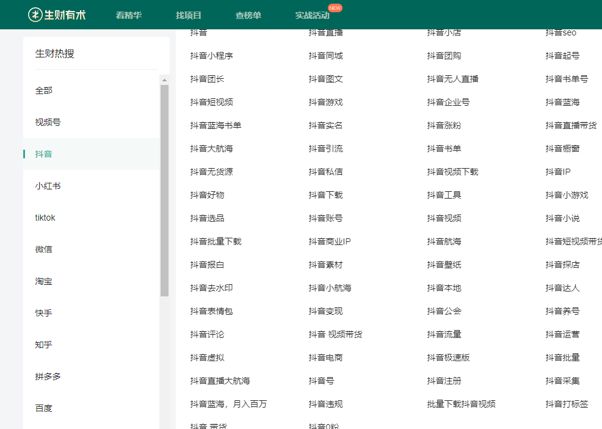The image size is (602, 429).
Task: Open the 抖音私信 keyword link
Action: (x=325, y=172)
